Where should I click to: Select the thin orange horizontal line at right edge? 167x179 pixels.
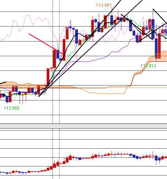(x=151, y=88)
